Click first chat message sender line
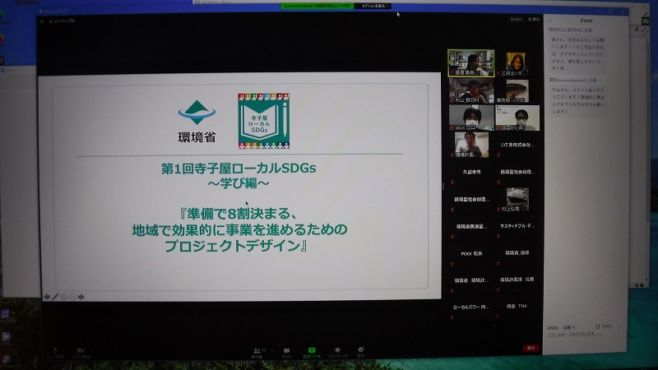The image size is (658, 370). (x=571, y=30)
